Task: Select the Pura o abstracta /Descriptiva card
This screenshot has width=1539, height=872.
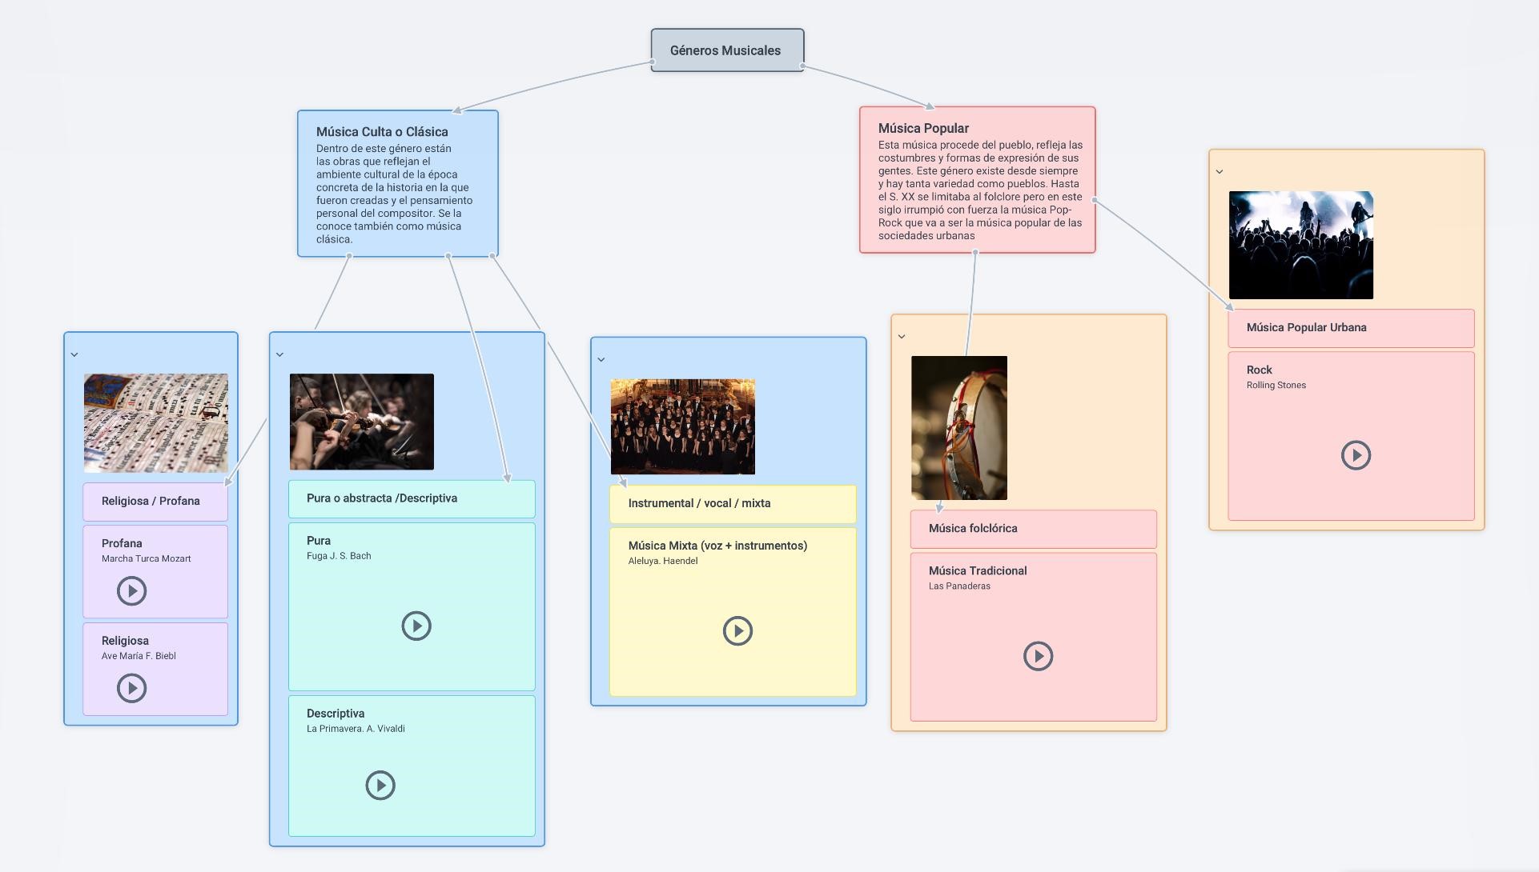Action: [x=412, y=499]
